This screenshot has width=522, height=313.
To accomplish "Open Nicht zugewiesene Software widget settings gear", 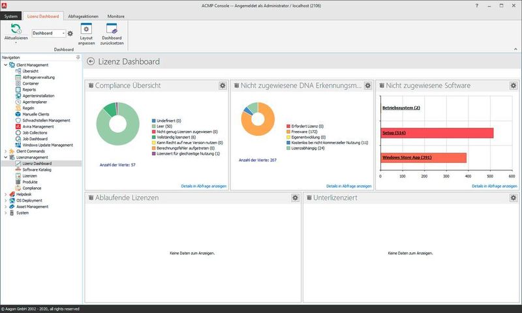I will point(514,85).
